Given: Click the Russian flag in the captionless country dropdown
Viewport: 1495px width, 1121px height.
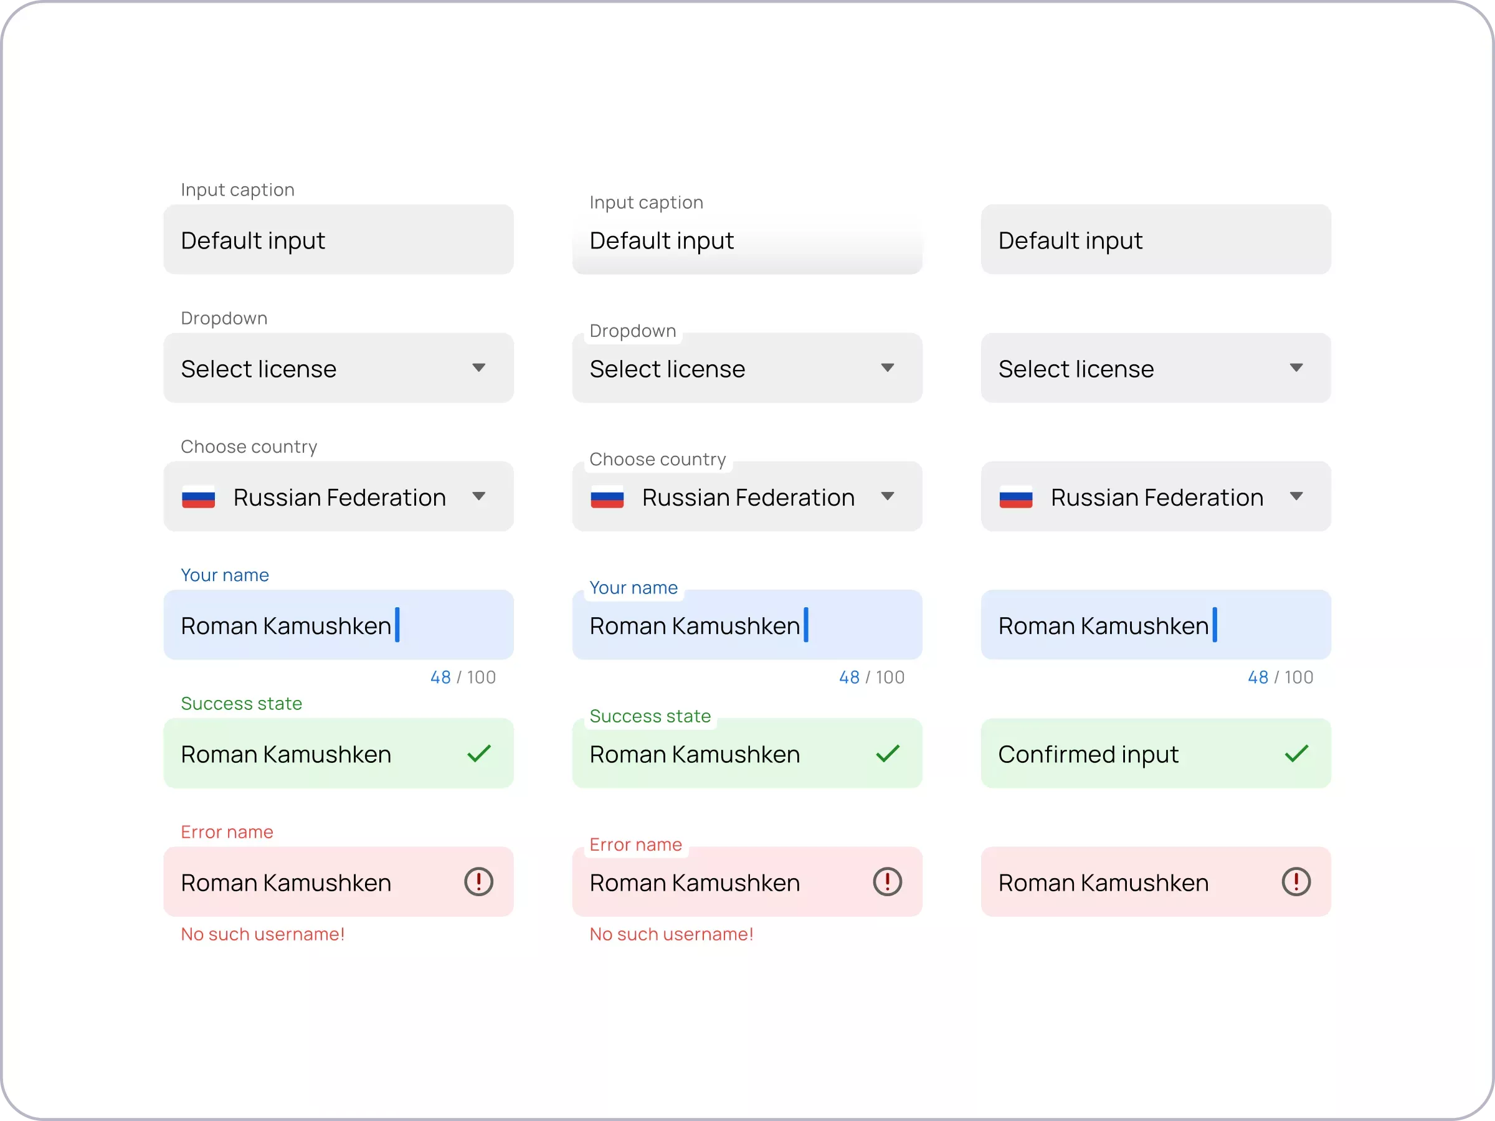Looking at the screenshot, I should 1015,498.
